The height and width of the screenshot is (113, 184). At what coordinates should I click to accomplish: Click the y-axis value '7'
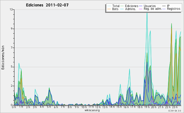(x=12, y=48)
